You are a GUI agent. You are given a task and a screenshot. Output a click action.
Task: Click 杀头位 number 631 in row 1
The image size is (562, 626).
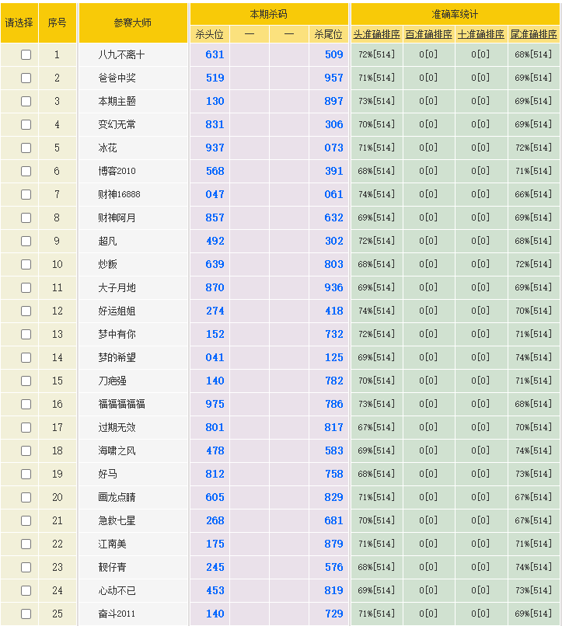pos(215,55)
